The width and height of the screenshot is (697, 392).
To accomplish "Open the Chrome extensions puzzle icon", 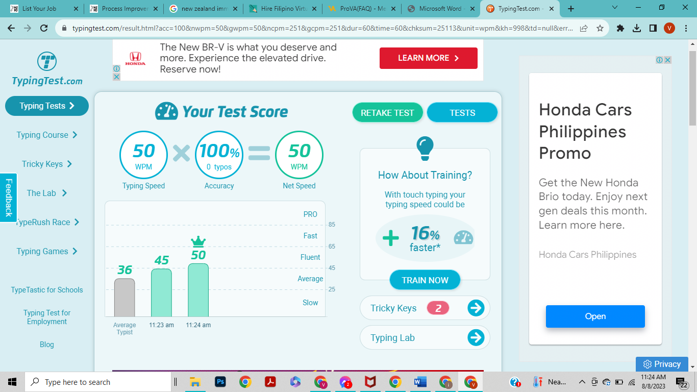I will coord(620,29).
